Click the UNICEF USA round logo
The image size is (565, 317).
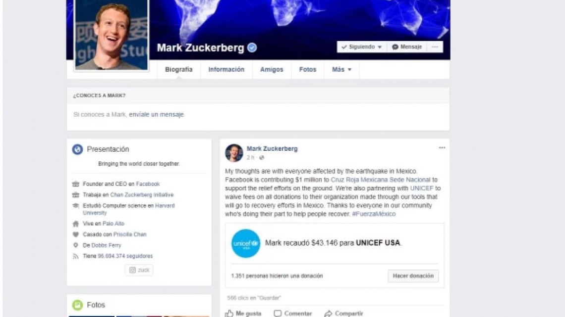click(x=246, y=243)
